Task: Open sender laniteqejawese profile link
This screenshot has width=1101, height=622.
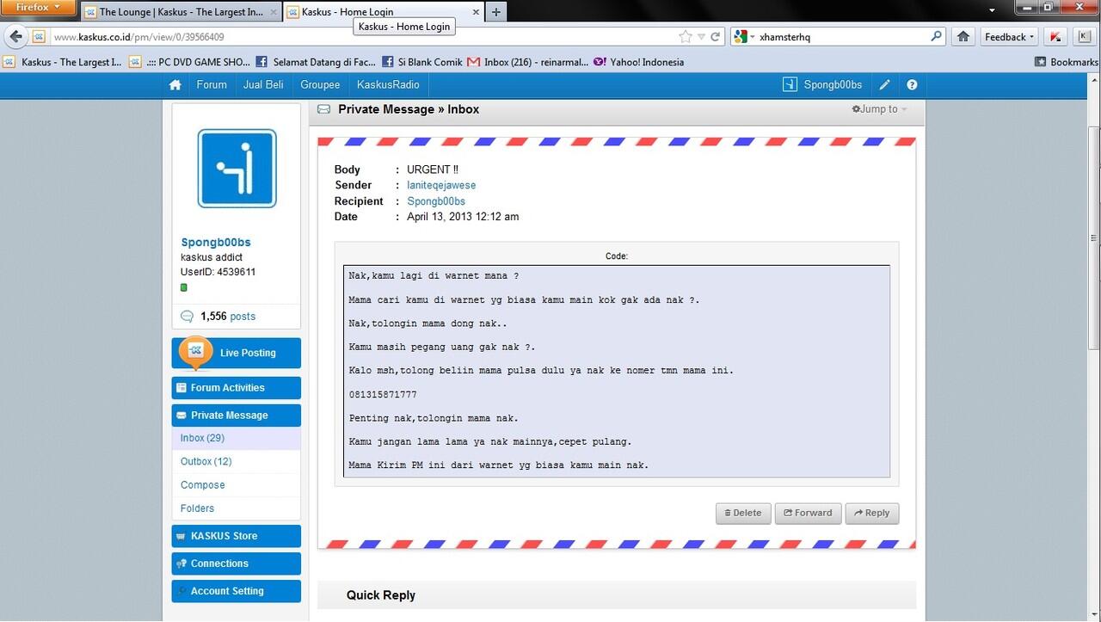Action: (441, 186)
